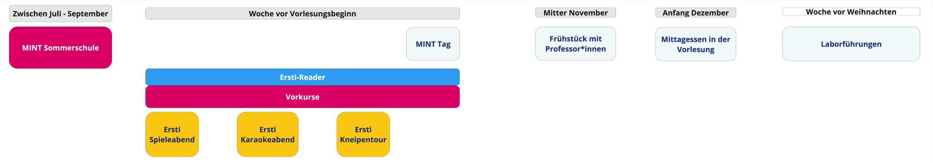933x163 pixels.
Task: Select the Zwischen Juli - September header
Action: click(60, 13)
